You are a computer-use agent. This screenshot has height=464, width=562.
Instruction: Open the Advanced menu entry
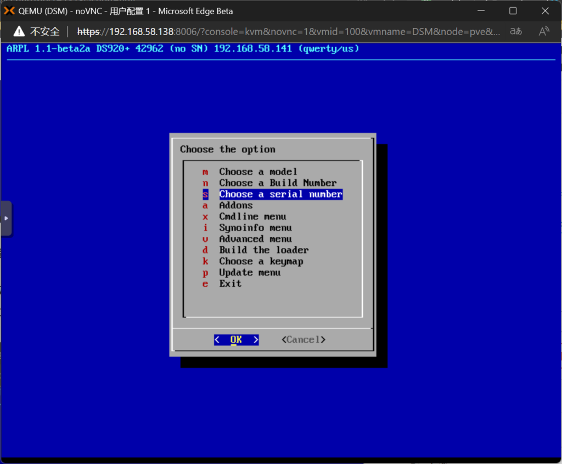click(x=255, y=239)
